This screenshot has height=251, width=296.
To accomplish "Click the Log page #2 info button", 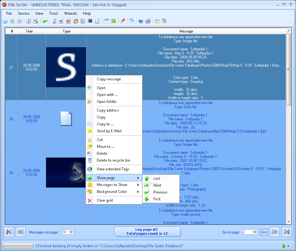I will click(147, 232).
